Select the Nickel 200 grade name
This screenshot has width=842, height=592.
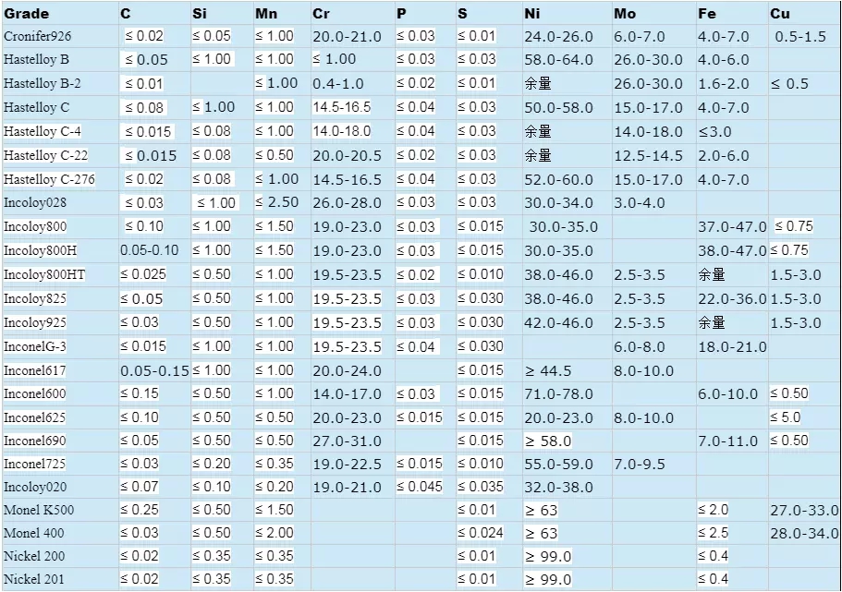[x=34, y=557]
